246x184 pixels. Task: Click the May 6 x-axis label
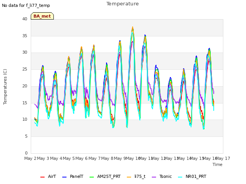pyautogui.click(x=81, y=158)
